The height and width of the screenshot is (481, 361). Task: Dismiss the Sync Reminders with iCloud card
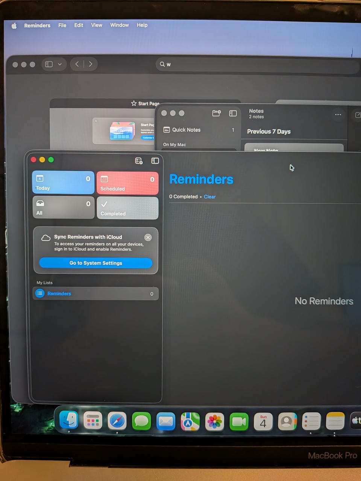pyautogui.click(x=148, y=237)
